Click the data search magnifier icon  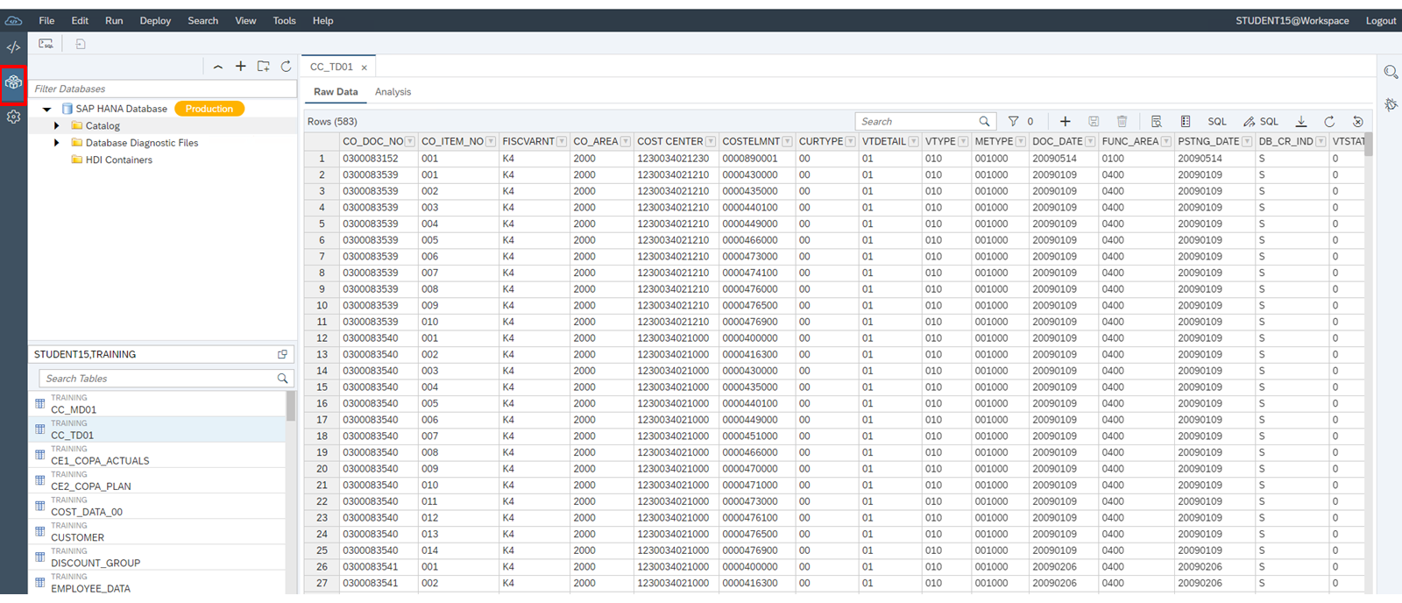point(984,122)
